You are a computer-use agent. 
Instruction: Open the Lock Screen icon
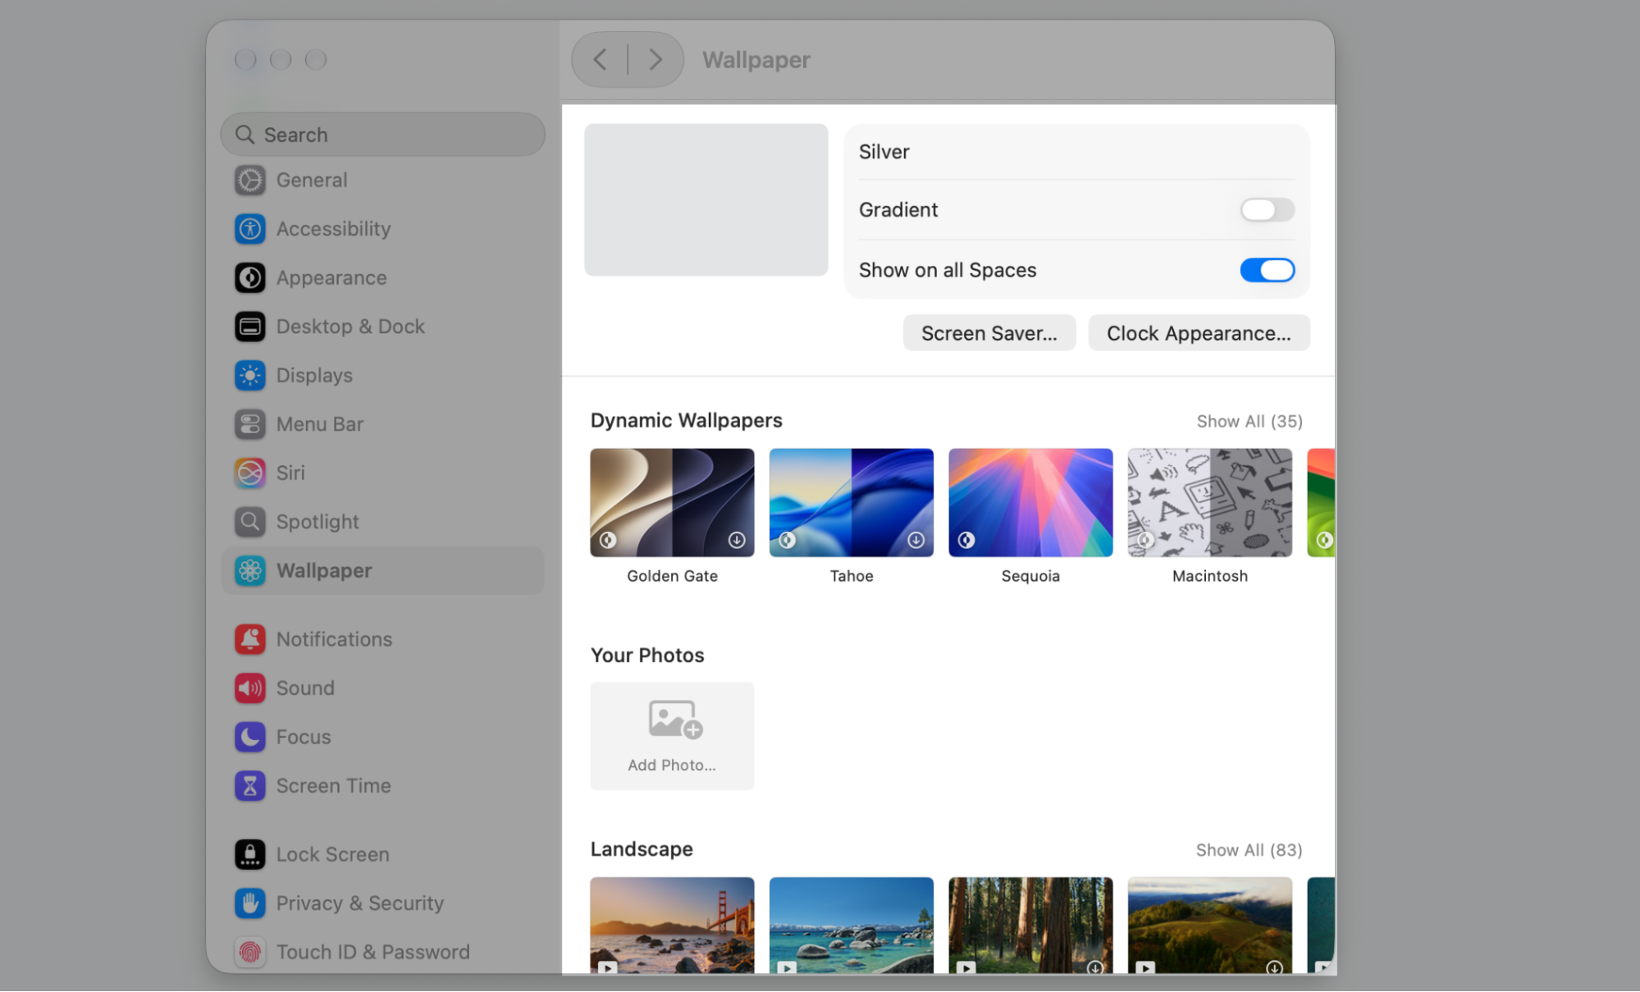pos(249,854)
